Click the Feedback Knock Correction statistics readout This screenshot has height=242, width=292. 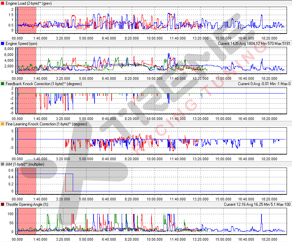click(264, 84)
